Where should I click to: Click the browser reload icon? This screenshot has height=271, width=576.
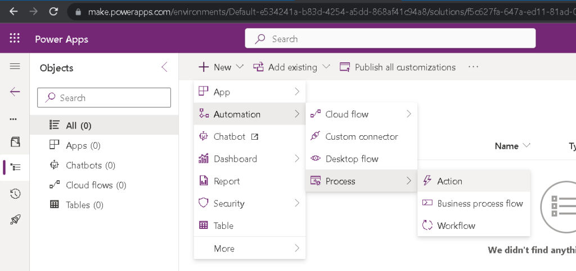53,12
